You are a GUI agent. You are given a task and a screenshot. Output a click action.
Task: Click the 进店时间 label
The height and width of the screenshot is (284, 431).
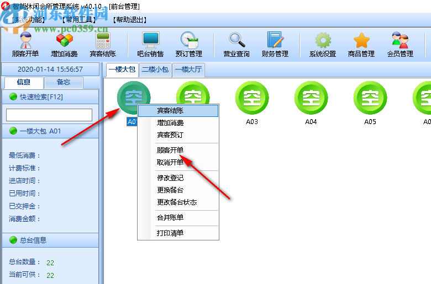[x=24, y=181]
